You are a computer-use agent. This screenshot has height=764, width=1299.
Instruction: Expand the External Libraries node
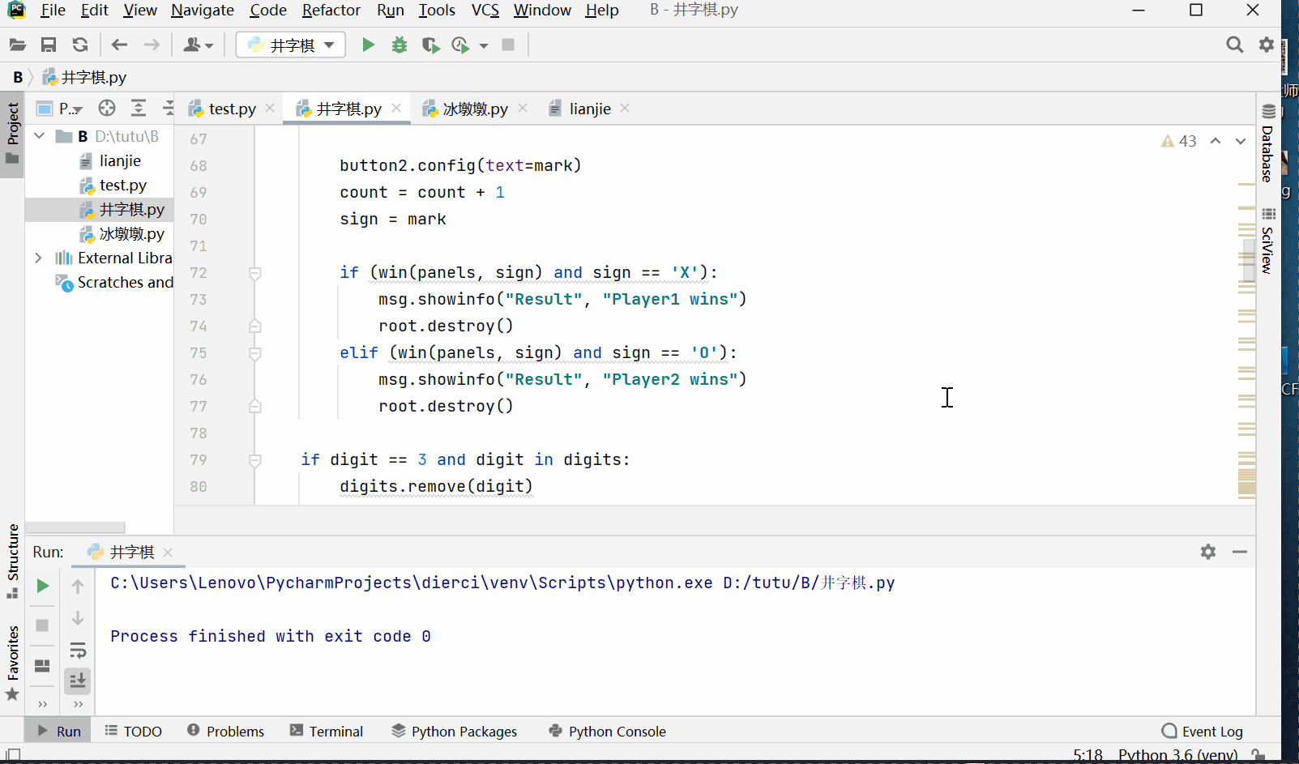point(38,258)
